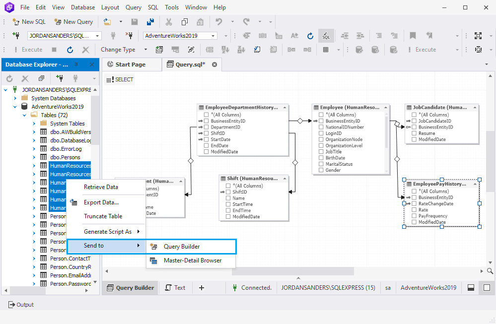Start a New Query

[x=73, y=22]
